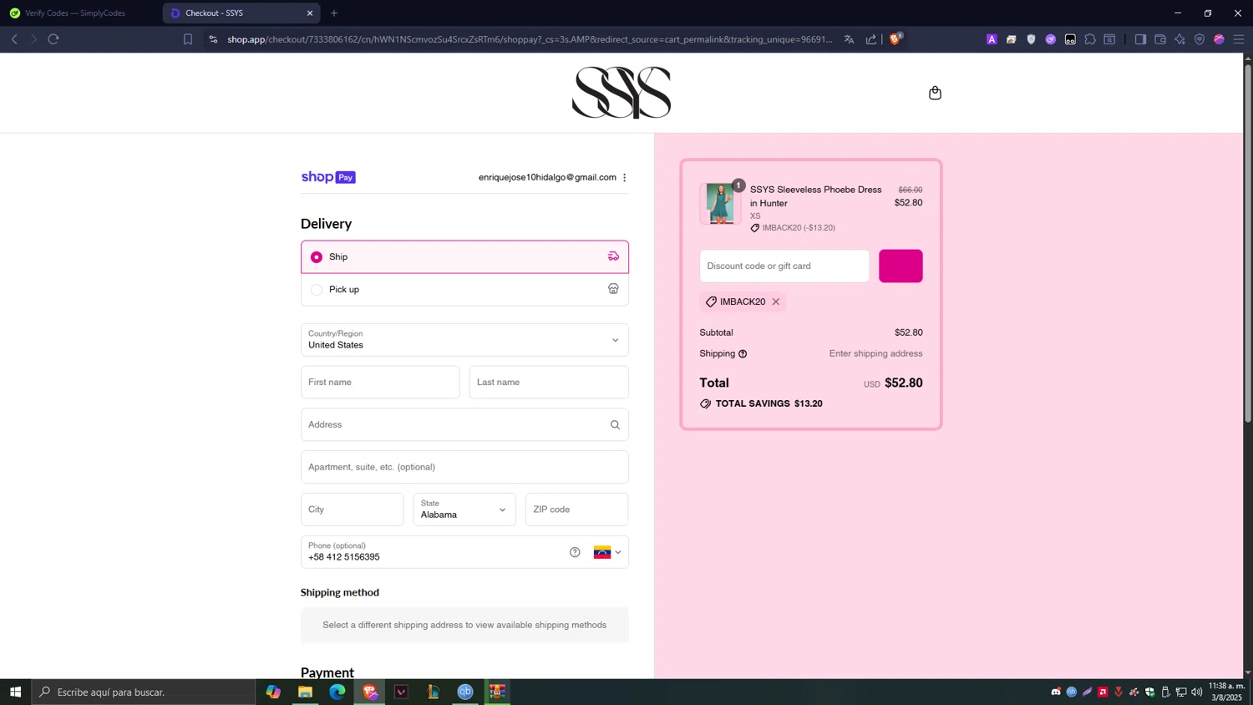The width and height of the screenshot is (1253, 705).
Task: Close the Checkout - SSYS tab
Action: pyautogui.click(x=310, y=13)
